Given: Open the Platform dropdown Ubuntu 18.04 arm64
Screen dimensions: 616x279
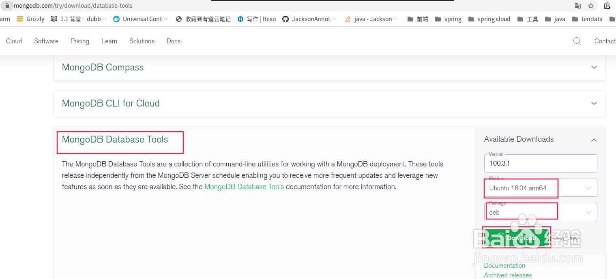Looking at the screenshot, I should pyautogui.click(x=541, y=188).
